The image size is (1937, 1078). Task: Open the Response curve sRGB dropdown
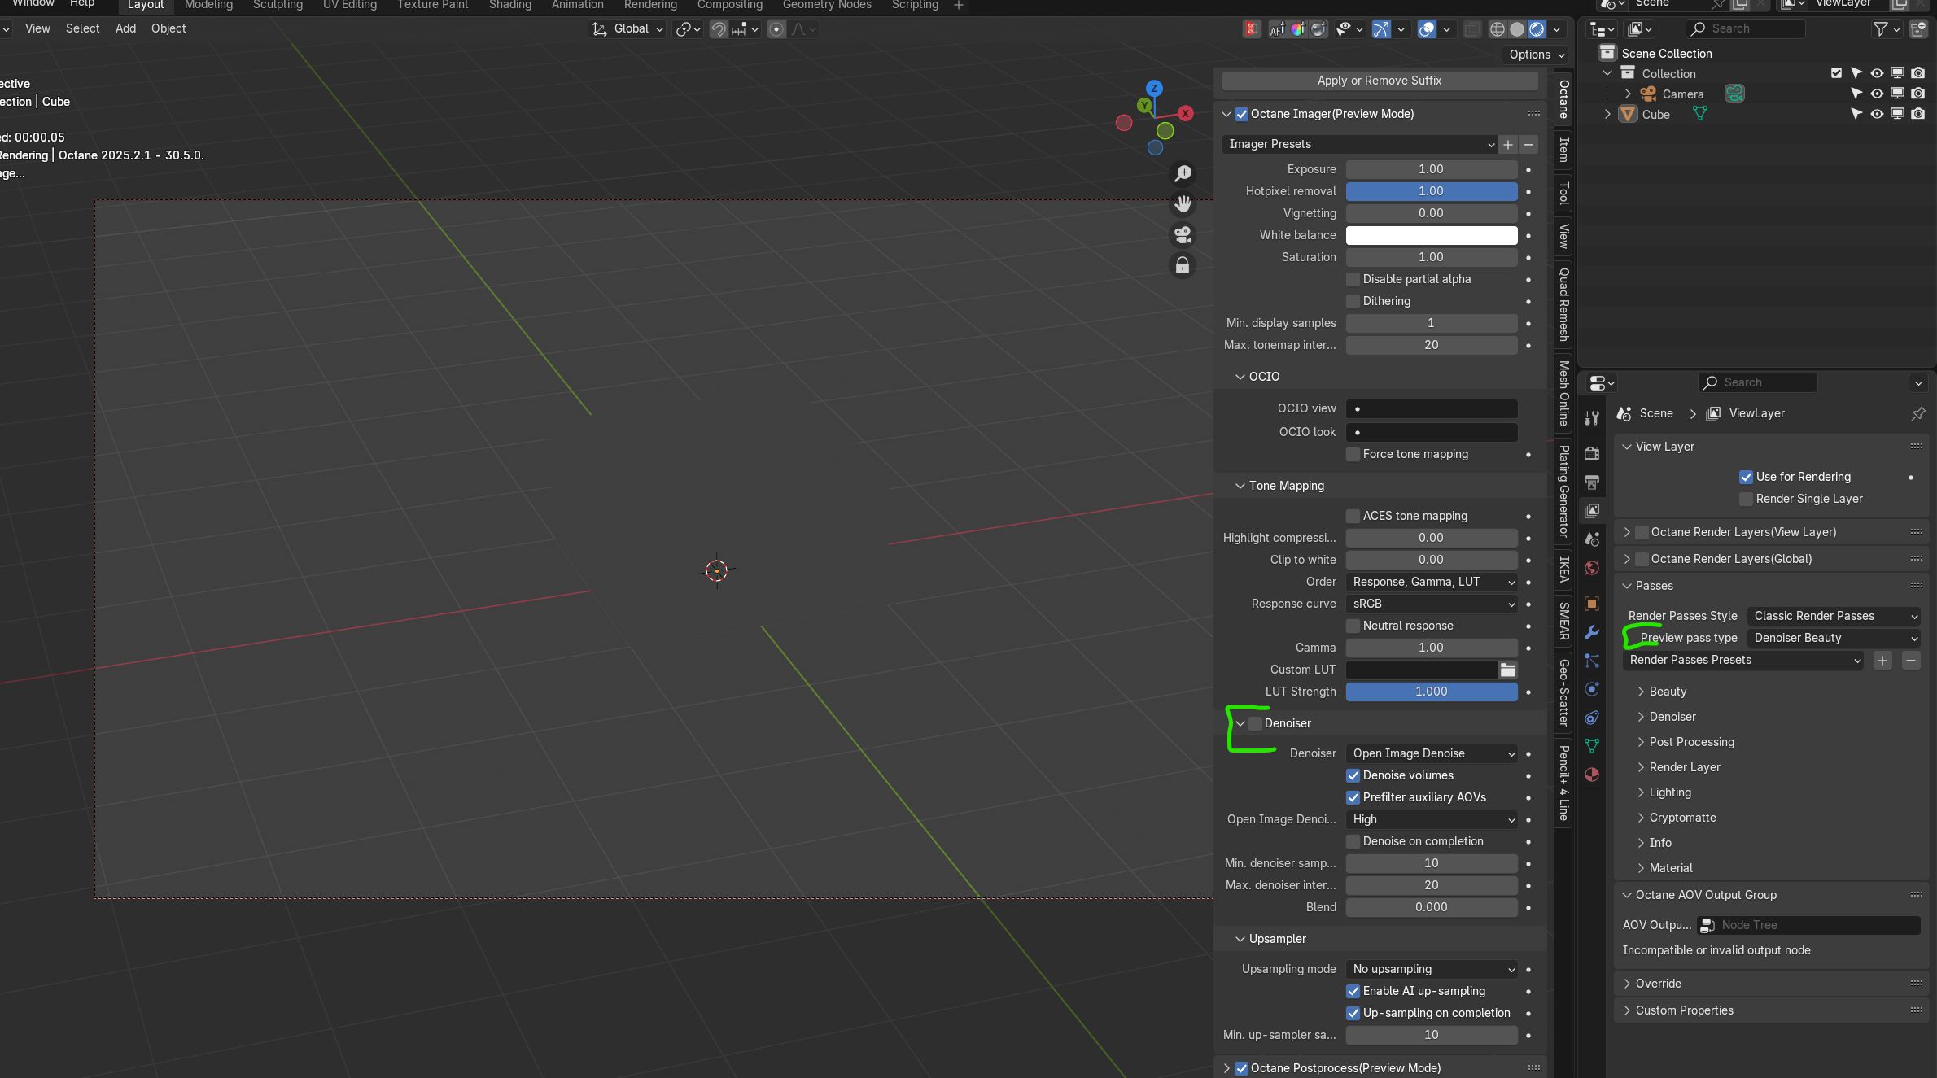click(x=1431, y=604)
